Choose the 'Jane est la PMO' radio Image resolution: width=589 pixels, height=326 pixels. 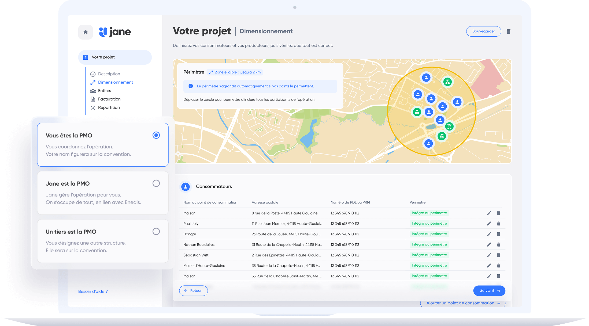[156, 183]
